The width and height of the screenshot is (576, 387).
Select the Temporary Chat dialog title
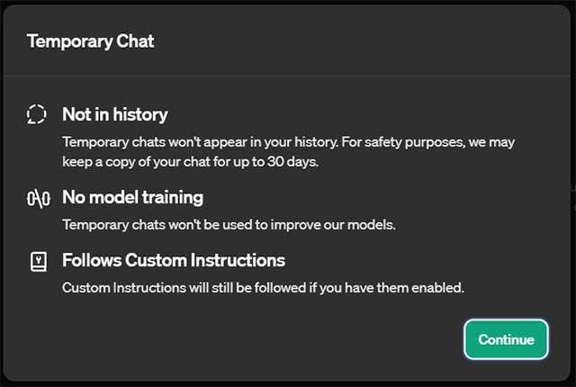90,40
